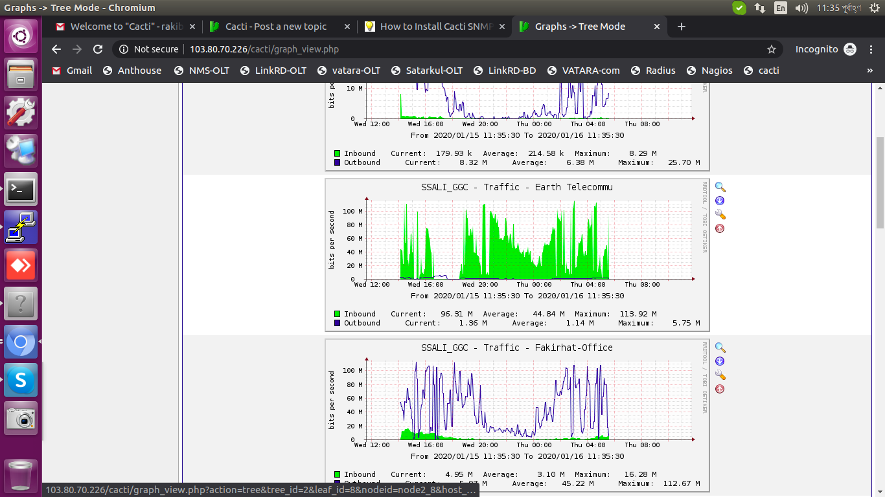Click the Incognito indicator icon
The image size is (885, 497).
[849, 49]
